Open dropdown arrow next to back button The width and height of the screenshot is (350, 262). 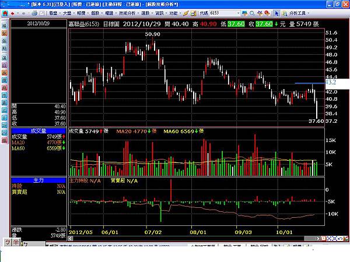pos(17,13)
